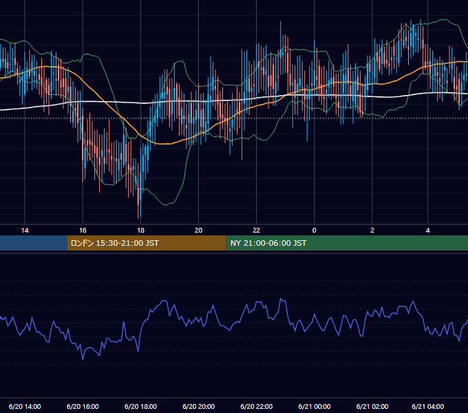Viewport: 468px width, 413px height.
Task: Click the blue session bar before London
Action: click(x=34, y=243)
